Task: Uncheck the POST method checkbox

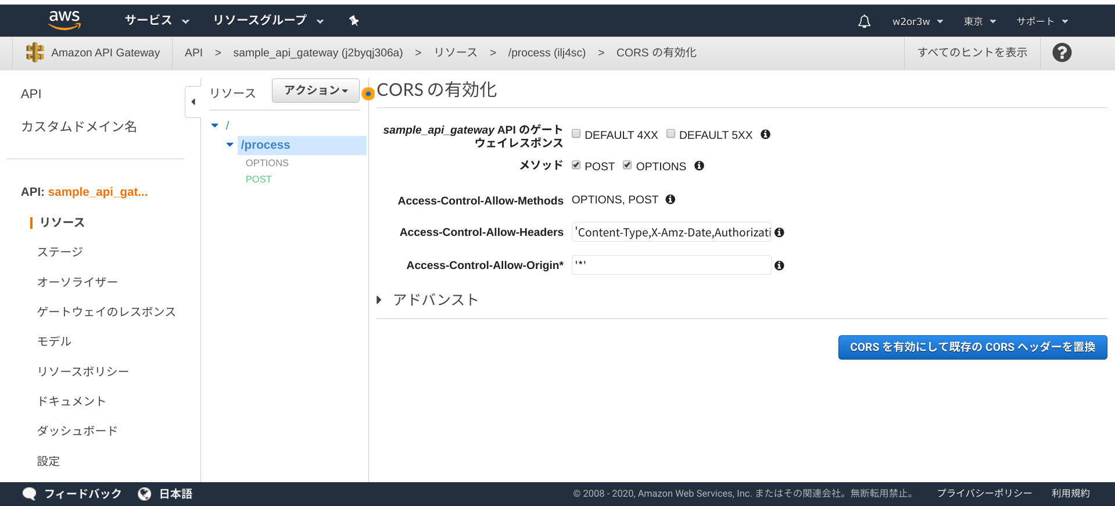Action: tap(576, 165)
